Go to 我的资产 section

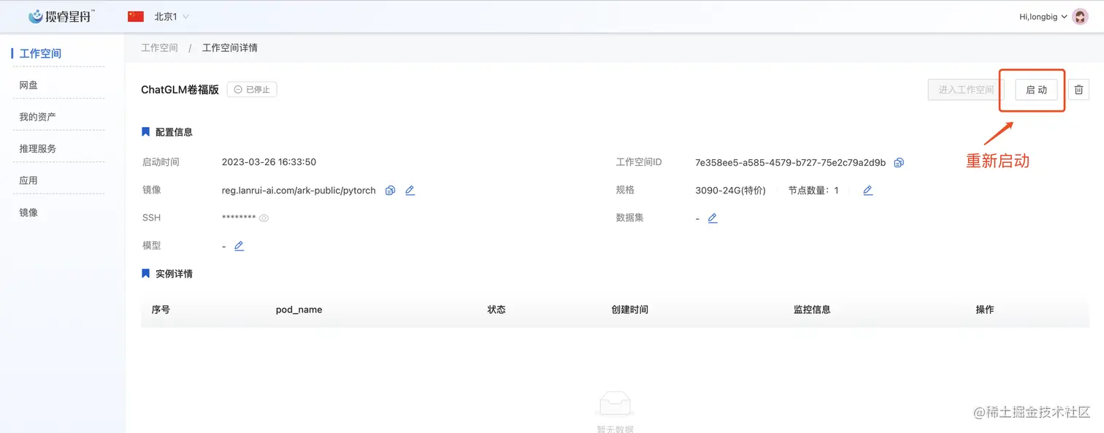(x=37, y=117)
